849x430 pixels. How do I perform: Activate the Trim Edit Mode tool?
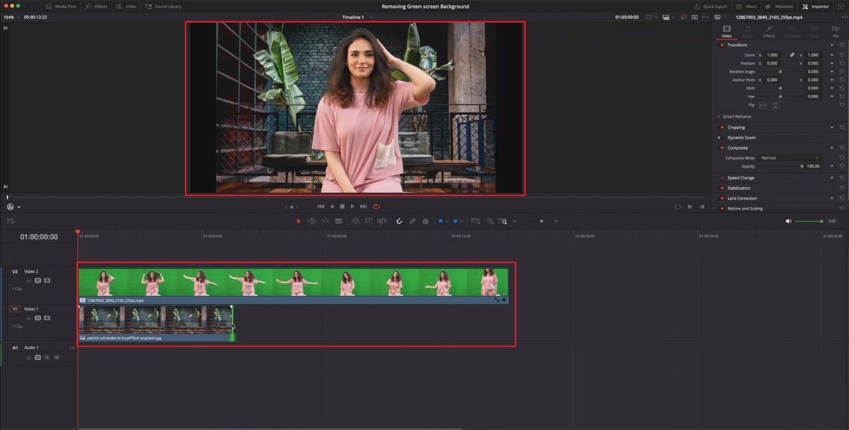[x=312, y=221]
